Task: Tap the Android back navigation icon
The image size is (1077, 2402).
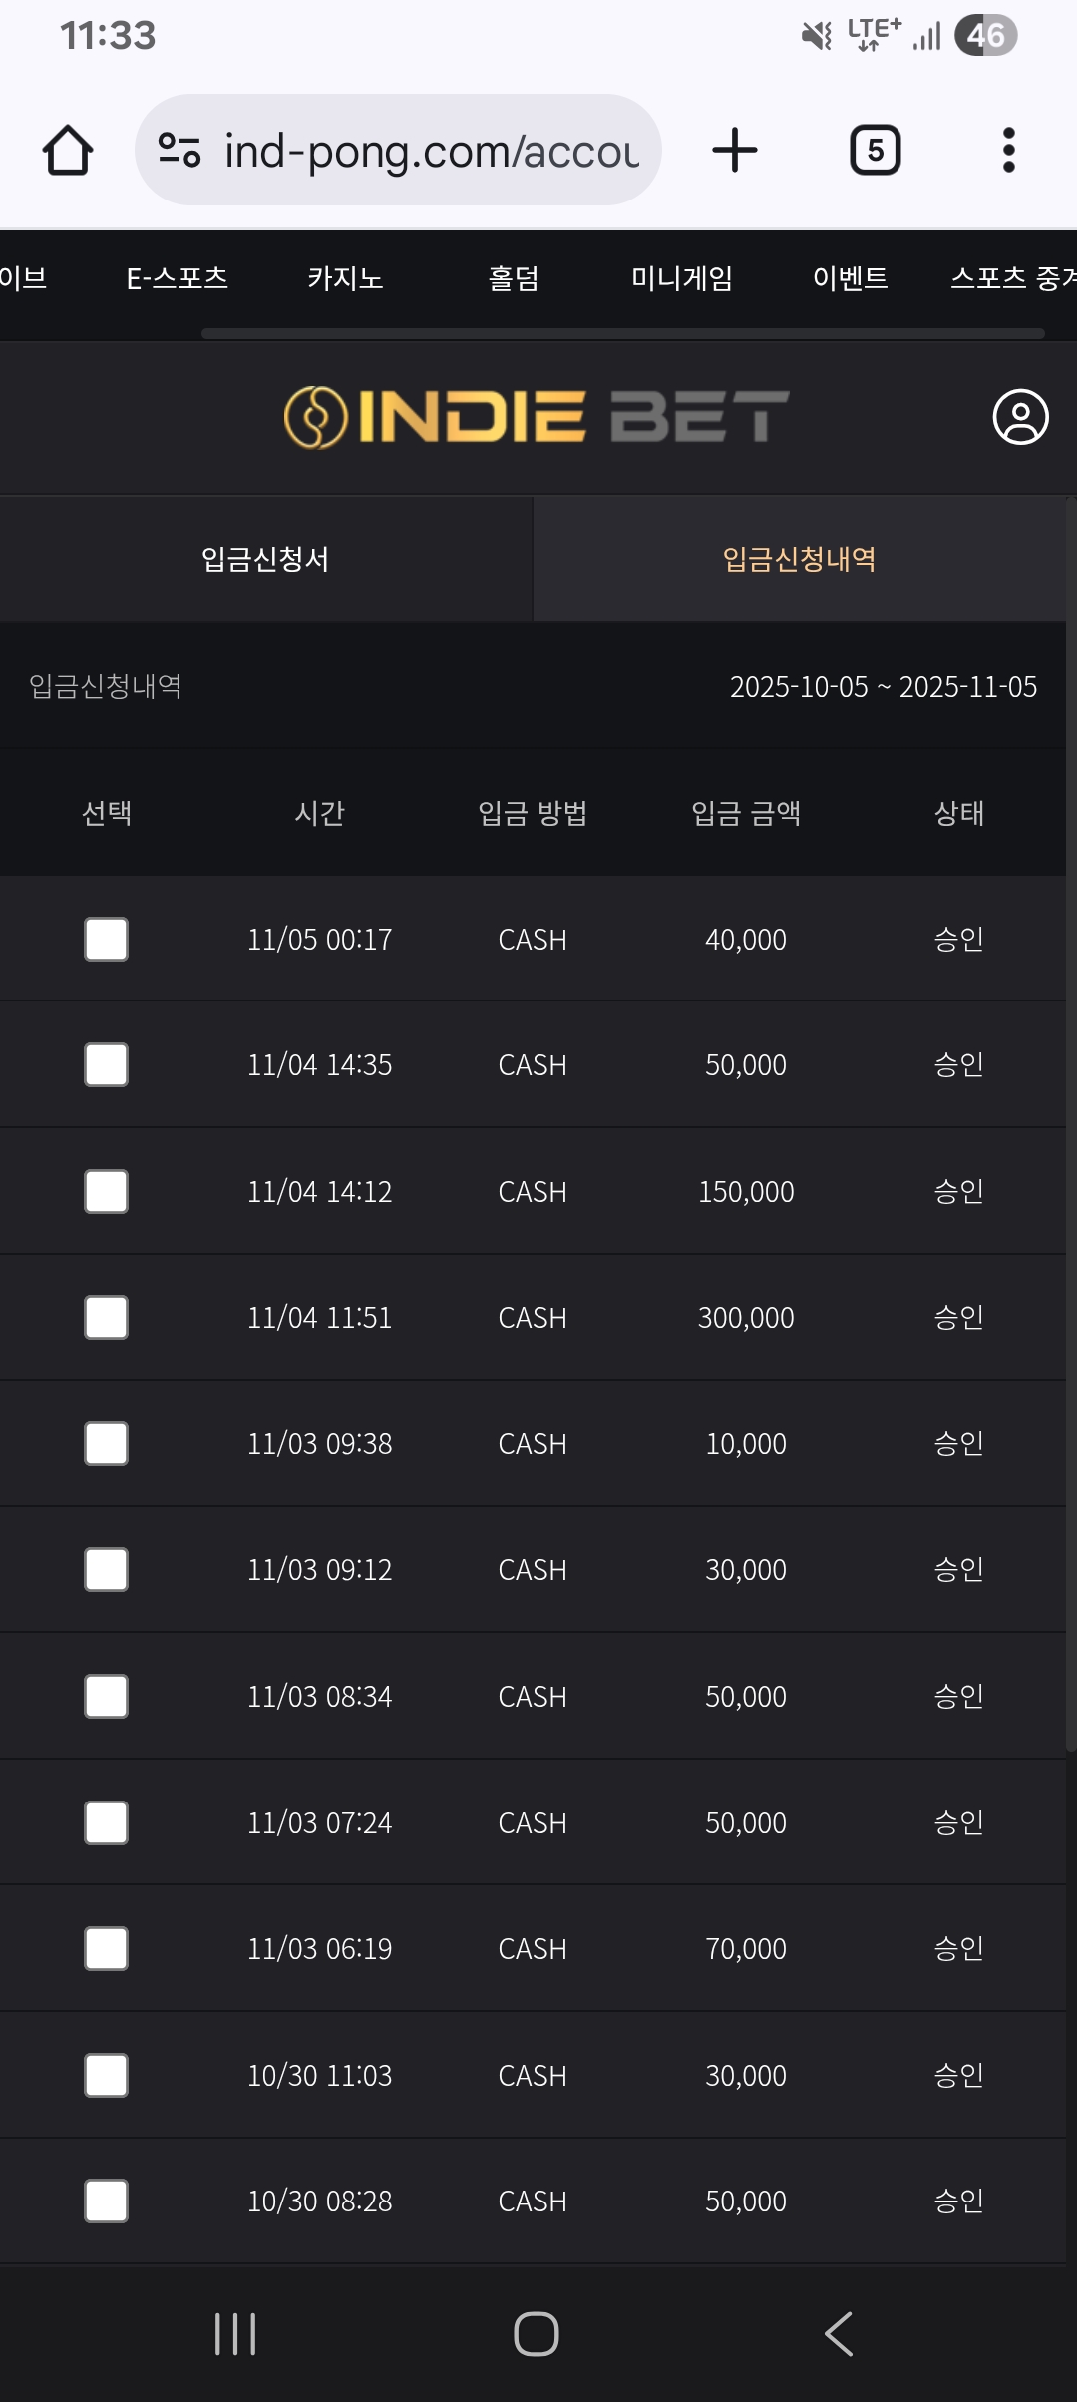Action: point(839,2334)
